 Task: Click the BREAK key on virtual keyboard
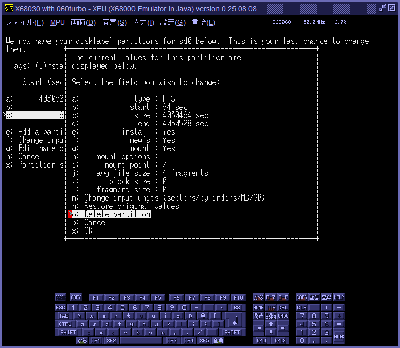(x=60, y=297)
